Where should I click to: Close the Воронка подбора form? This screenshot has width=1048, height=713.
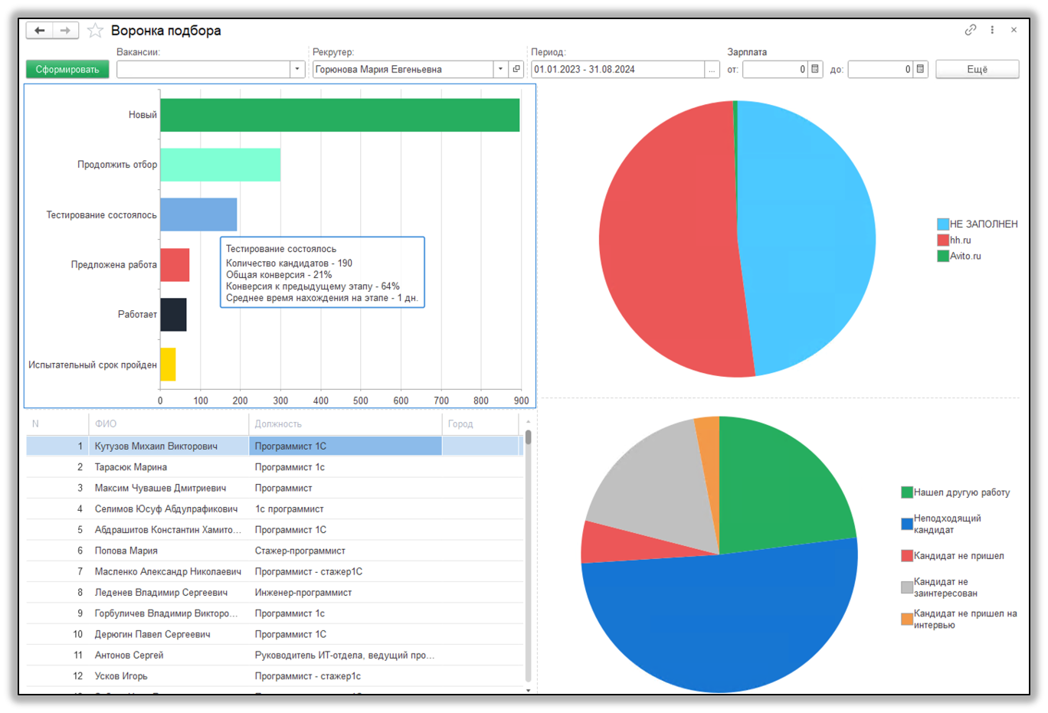1014,30
